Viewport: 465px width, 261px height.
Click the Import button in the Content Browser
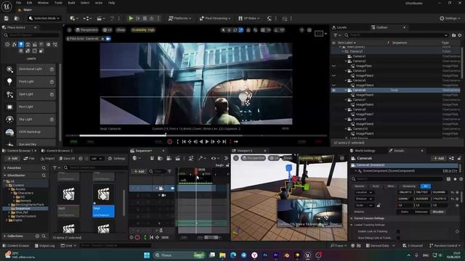[x=47, y=159]
